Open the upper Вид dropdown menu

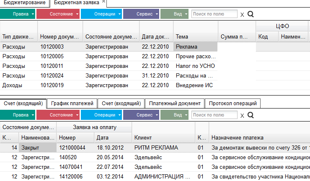point(174,14)
